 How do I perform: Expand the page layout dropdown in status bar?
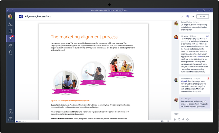tap(163, 121)
